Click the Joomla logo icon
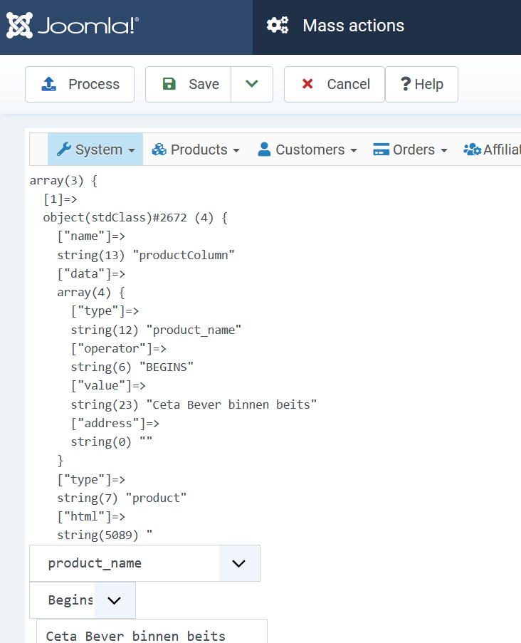Image resolution: width=521 pixels, height=643 pixels. [19, 26]
